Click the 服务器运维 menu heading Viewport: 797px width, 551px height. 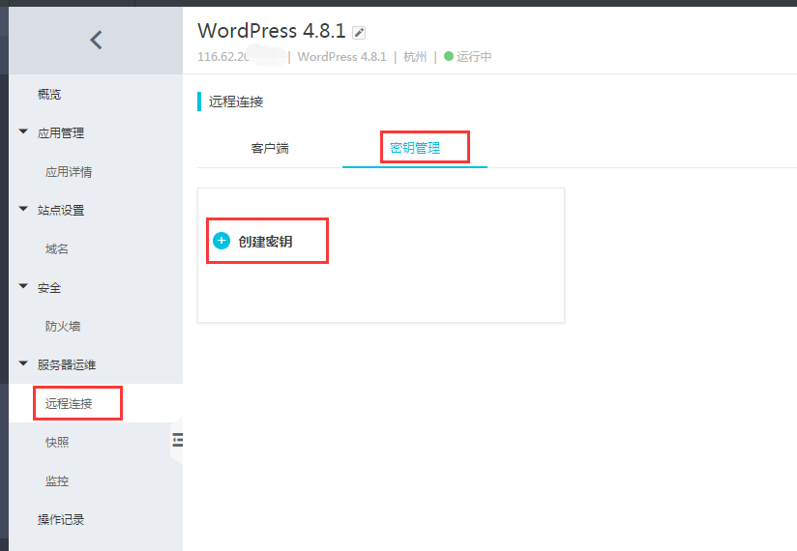click(x=67, y=365)
